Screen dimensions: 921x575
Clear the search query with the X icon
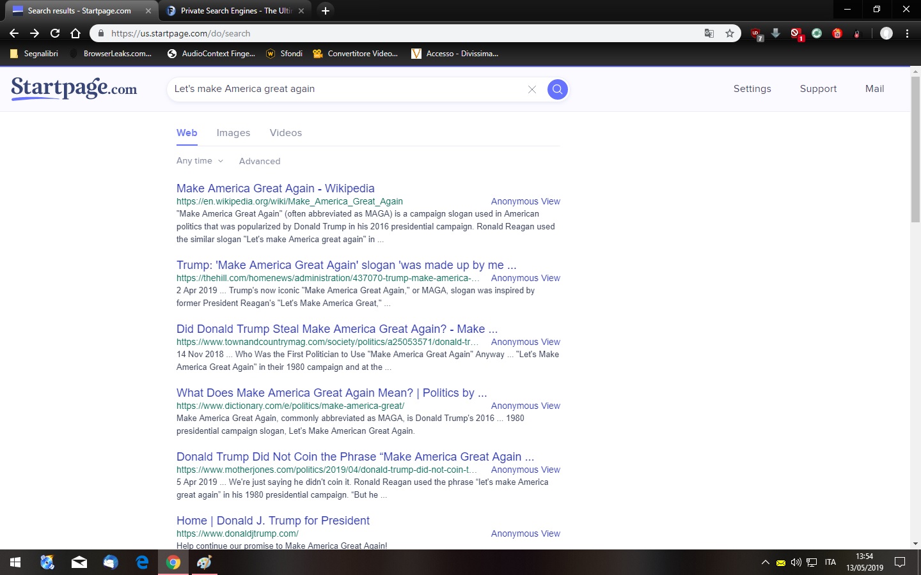coord(531,89)
